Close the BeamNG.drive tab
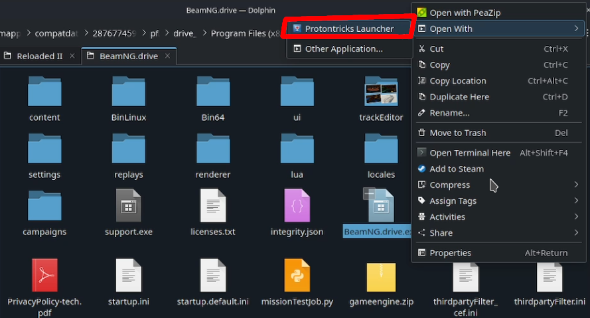Viewport: 590px width, 318px height. (167, 56)
